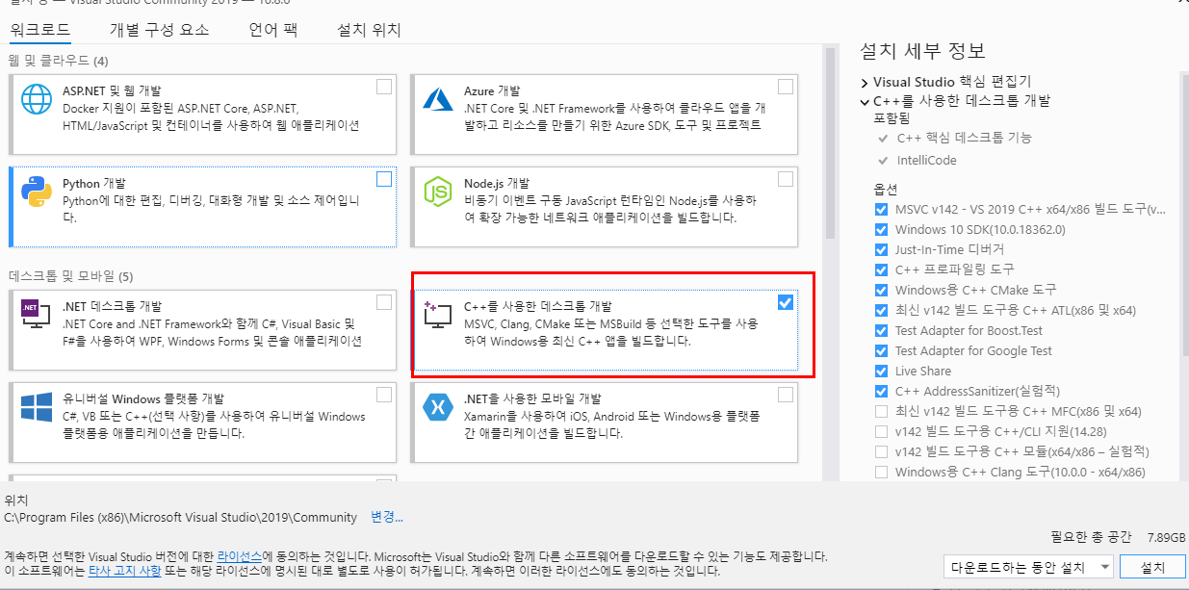
Task: Enable 최신 v142 C++ MFC option
Action: coord(881,411)
